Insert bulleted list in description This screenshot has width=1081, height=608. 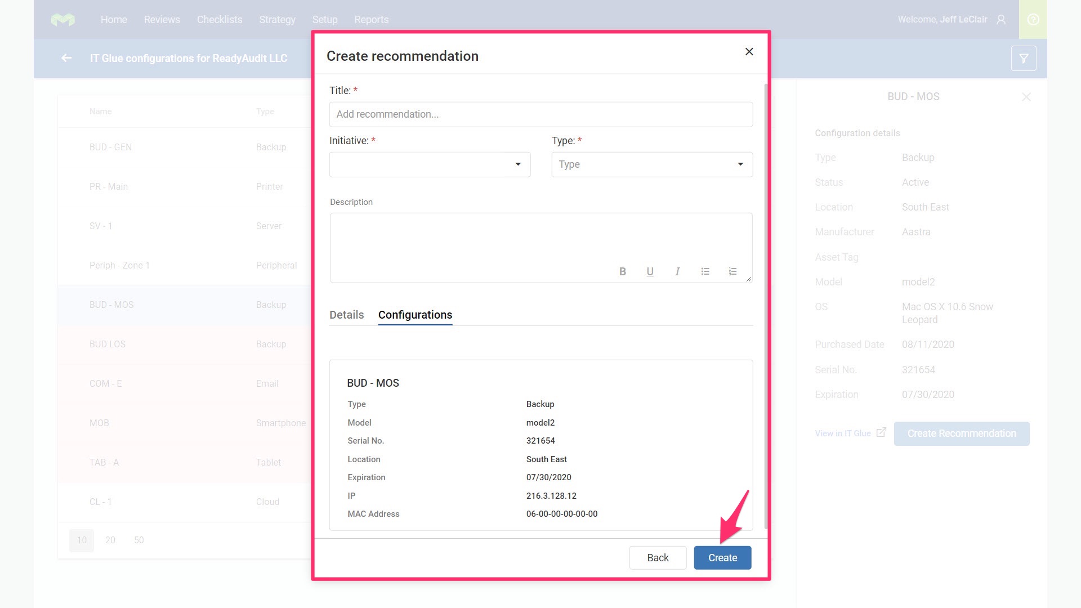705,271
